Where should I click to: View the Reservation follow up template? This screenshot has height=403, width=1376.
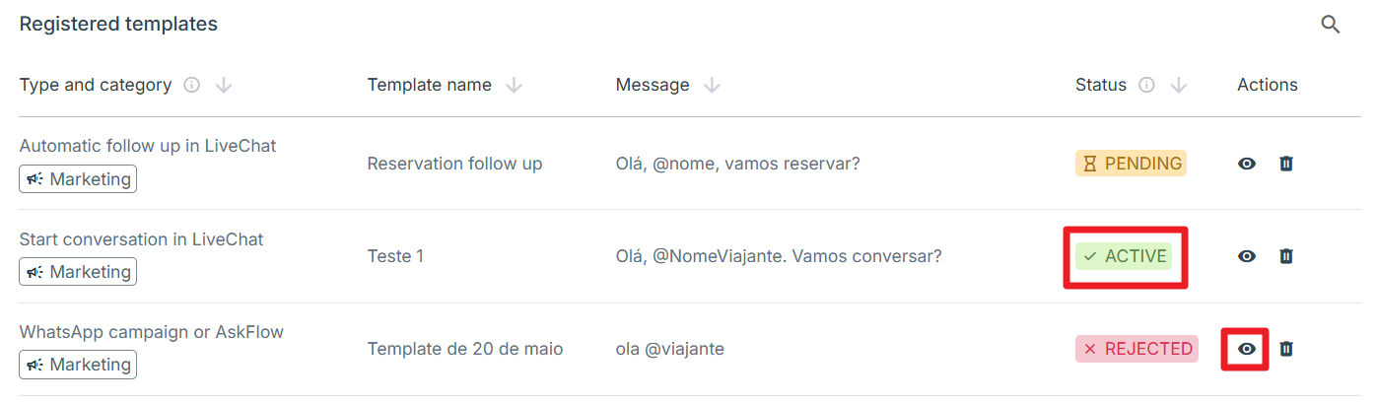click(x=1247, y=164)
